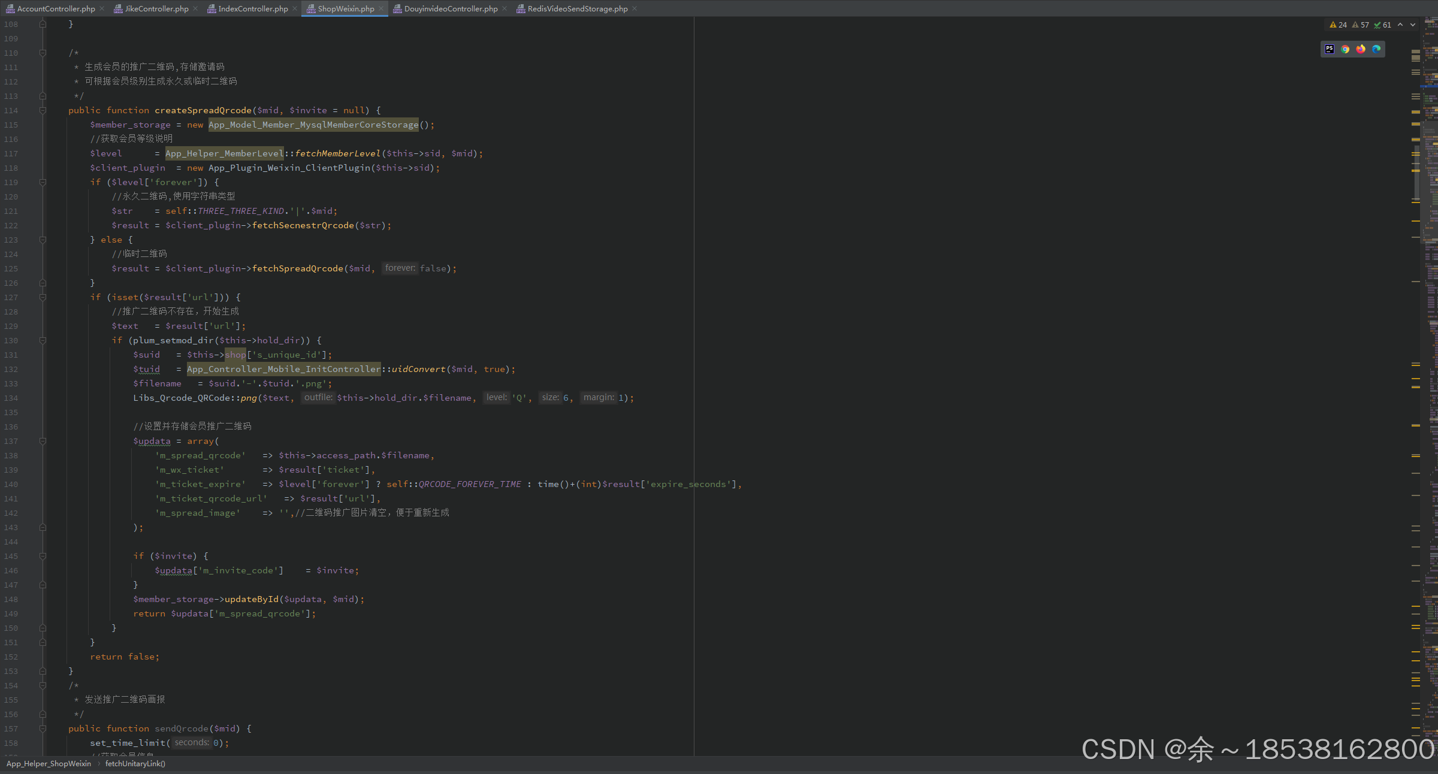Fold the if level forever block
This screenshot has height=774, width=1438.
(x=43, y=182)
